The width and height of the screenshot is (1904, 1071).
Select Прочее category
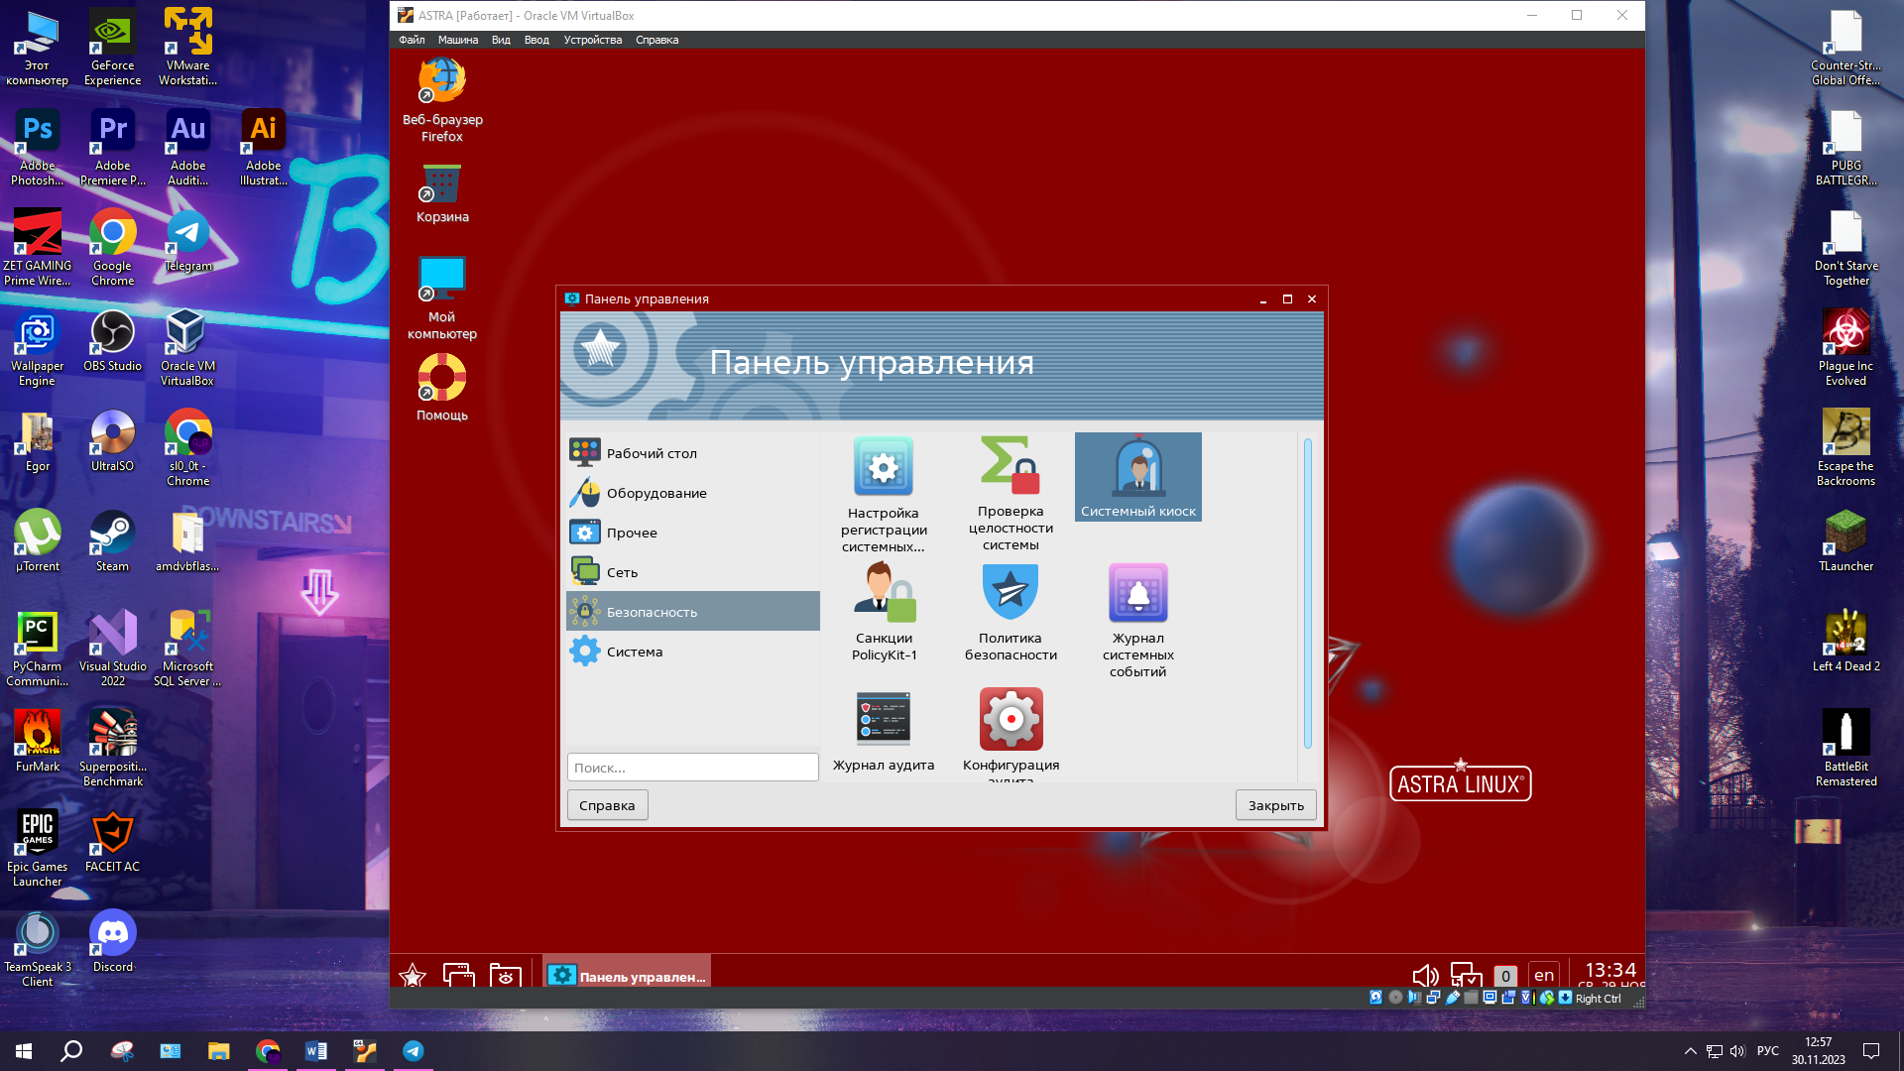[x=692, y=533]
